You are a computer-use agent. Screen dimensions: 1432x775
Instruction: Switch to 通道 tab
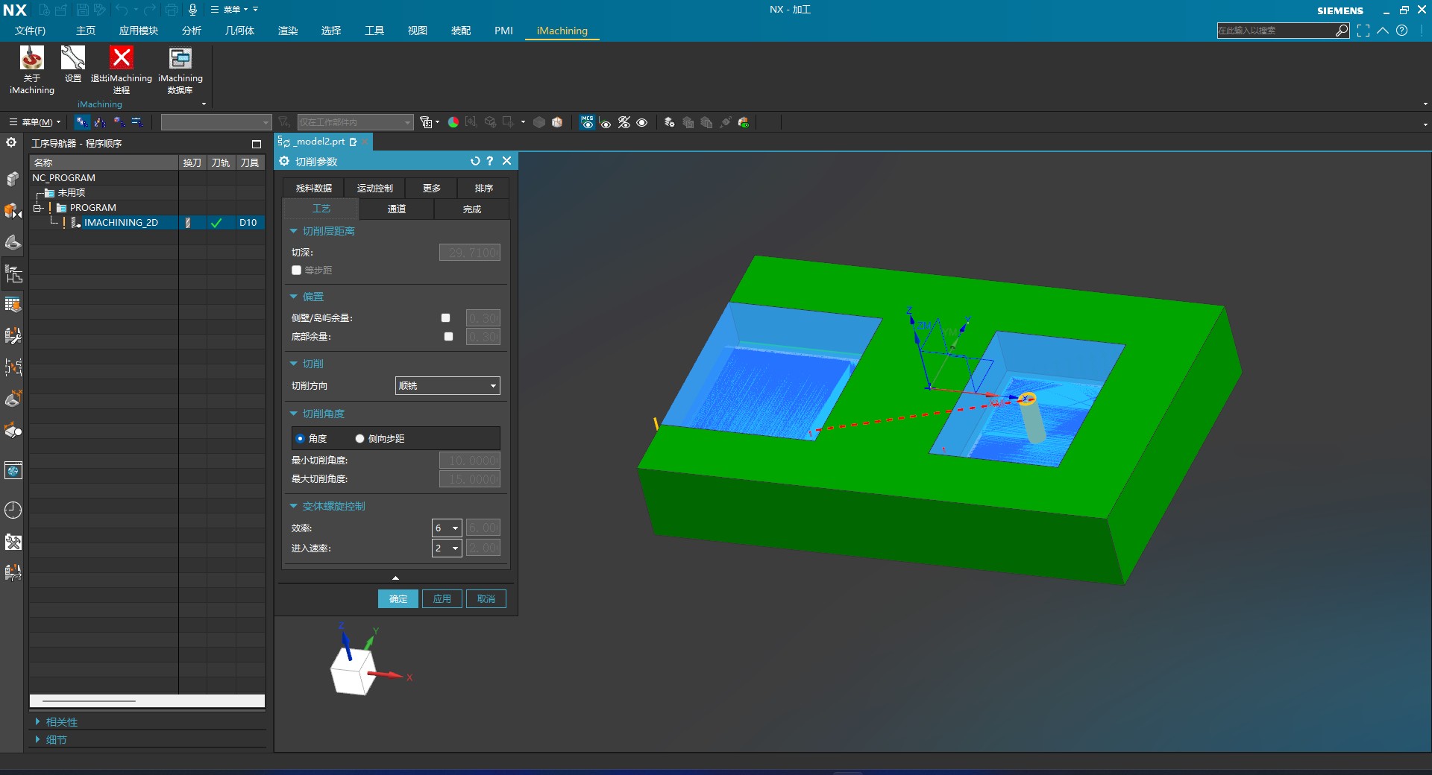coord(397,209)
